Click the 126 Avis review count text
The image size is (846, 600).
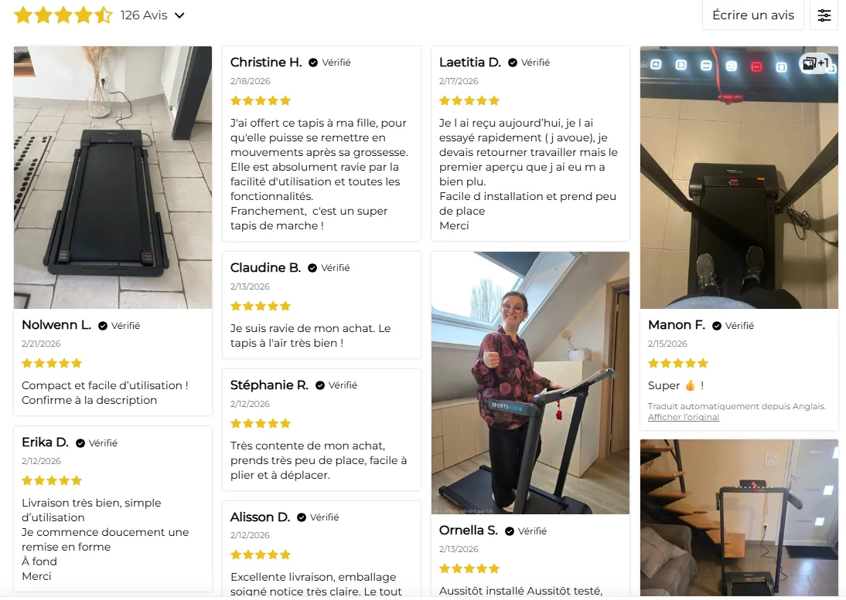pos(144,15)
